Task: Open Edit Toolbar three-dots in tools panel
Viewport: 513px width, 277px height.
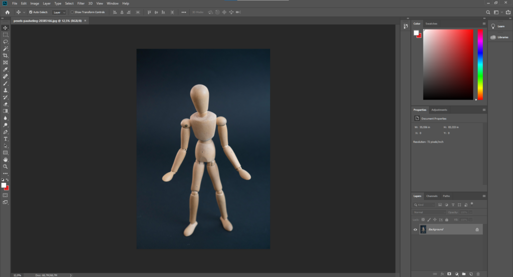Action: coord(5,173)
